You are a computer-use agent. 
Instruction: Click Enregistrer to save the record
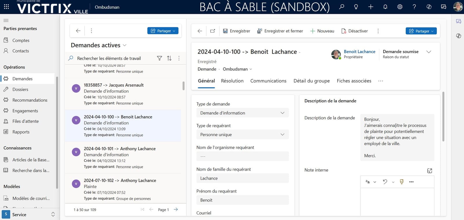coord(236,31)
